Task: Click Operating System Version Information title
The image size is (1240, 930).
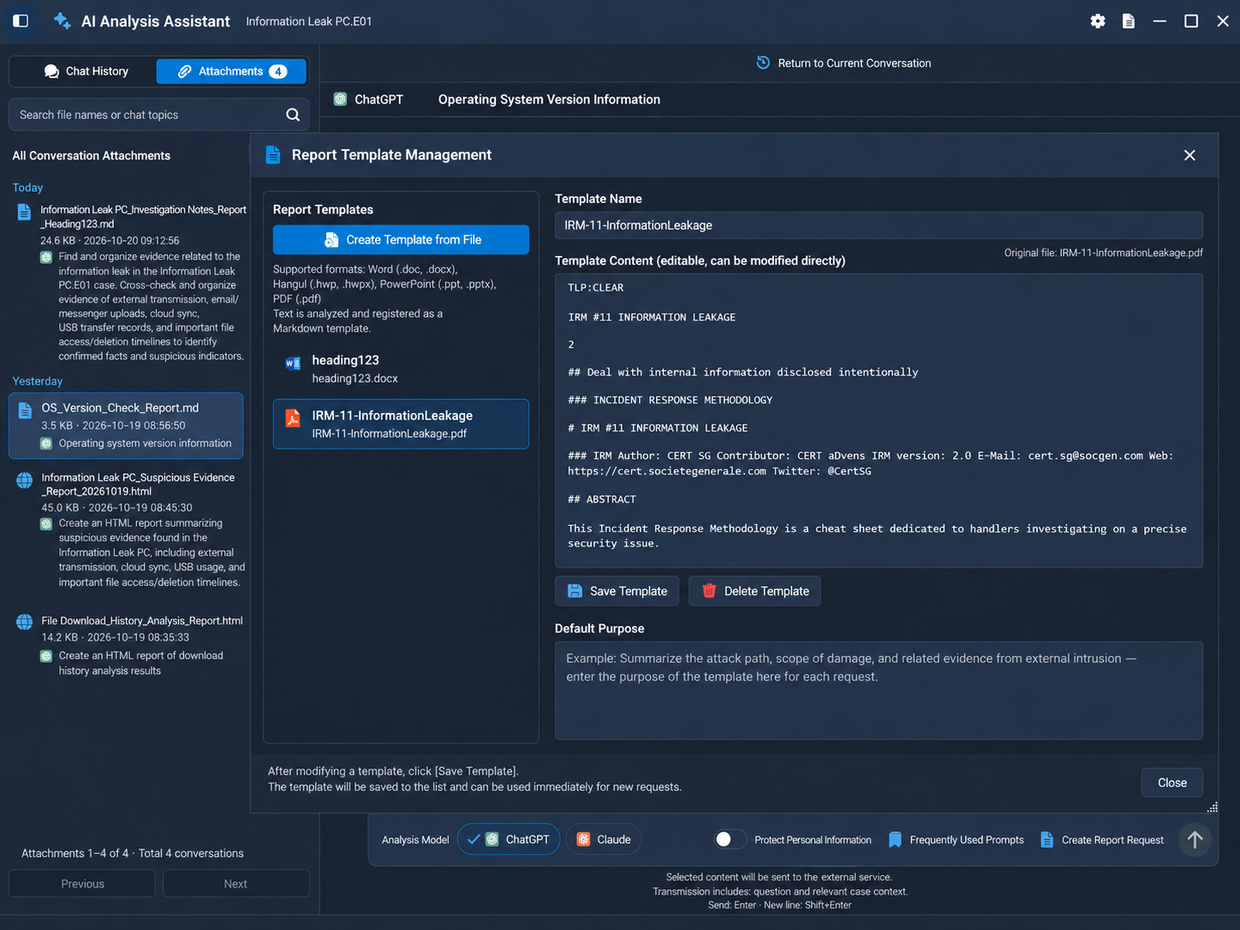Action: coord(549,99)
